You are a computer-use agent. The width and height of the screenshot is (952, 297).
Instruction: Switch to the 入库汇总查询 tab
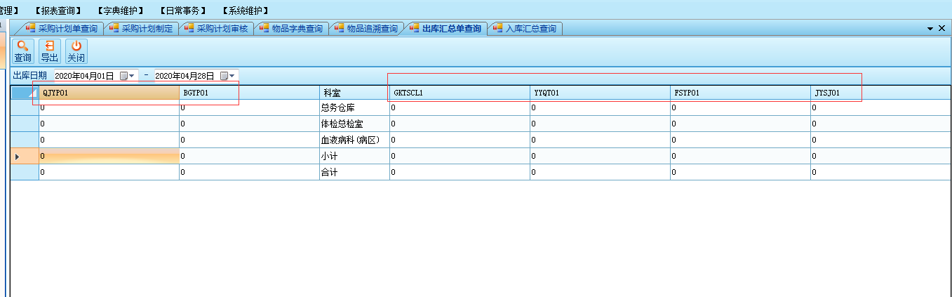pos(525,29)
